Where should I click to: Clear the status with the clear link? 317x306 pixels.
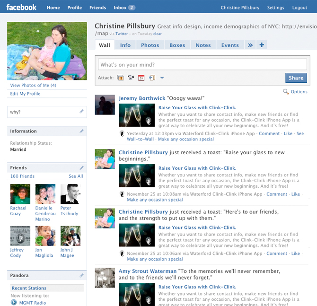tap(157, 34)
